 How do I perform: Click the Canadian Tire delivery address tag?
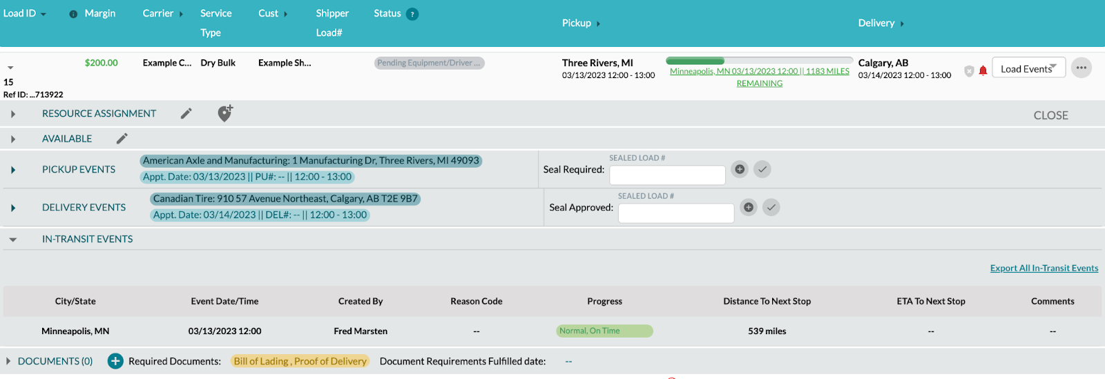point(285,199)
